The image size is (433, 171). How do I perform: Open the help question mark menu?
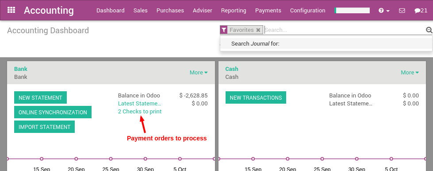384,11
